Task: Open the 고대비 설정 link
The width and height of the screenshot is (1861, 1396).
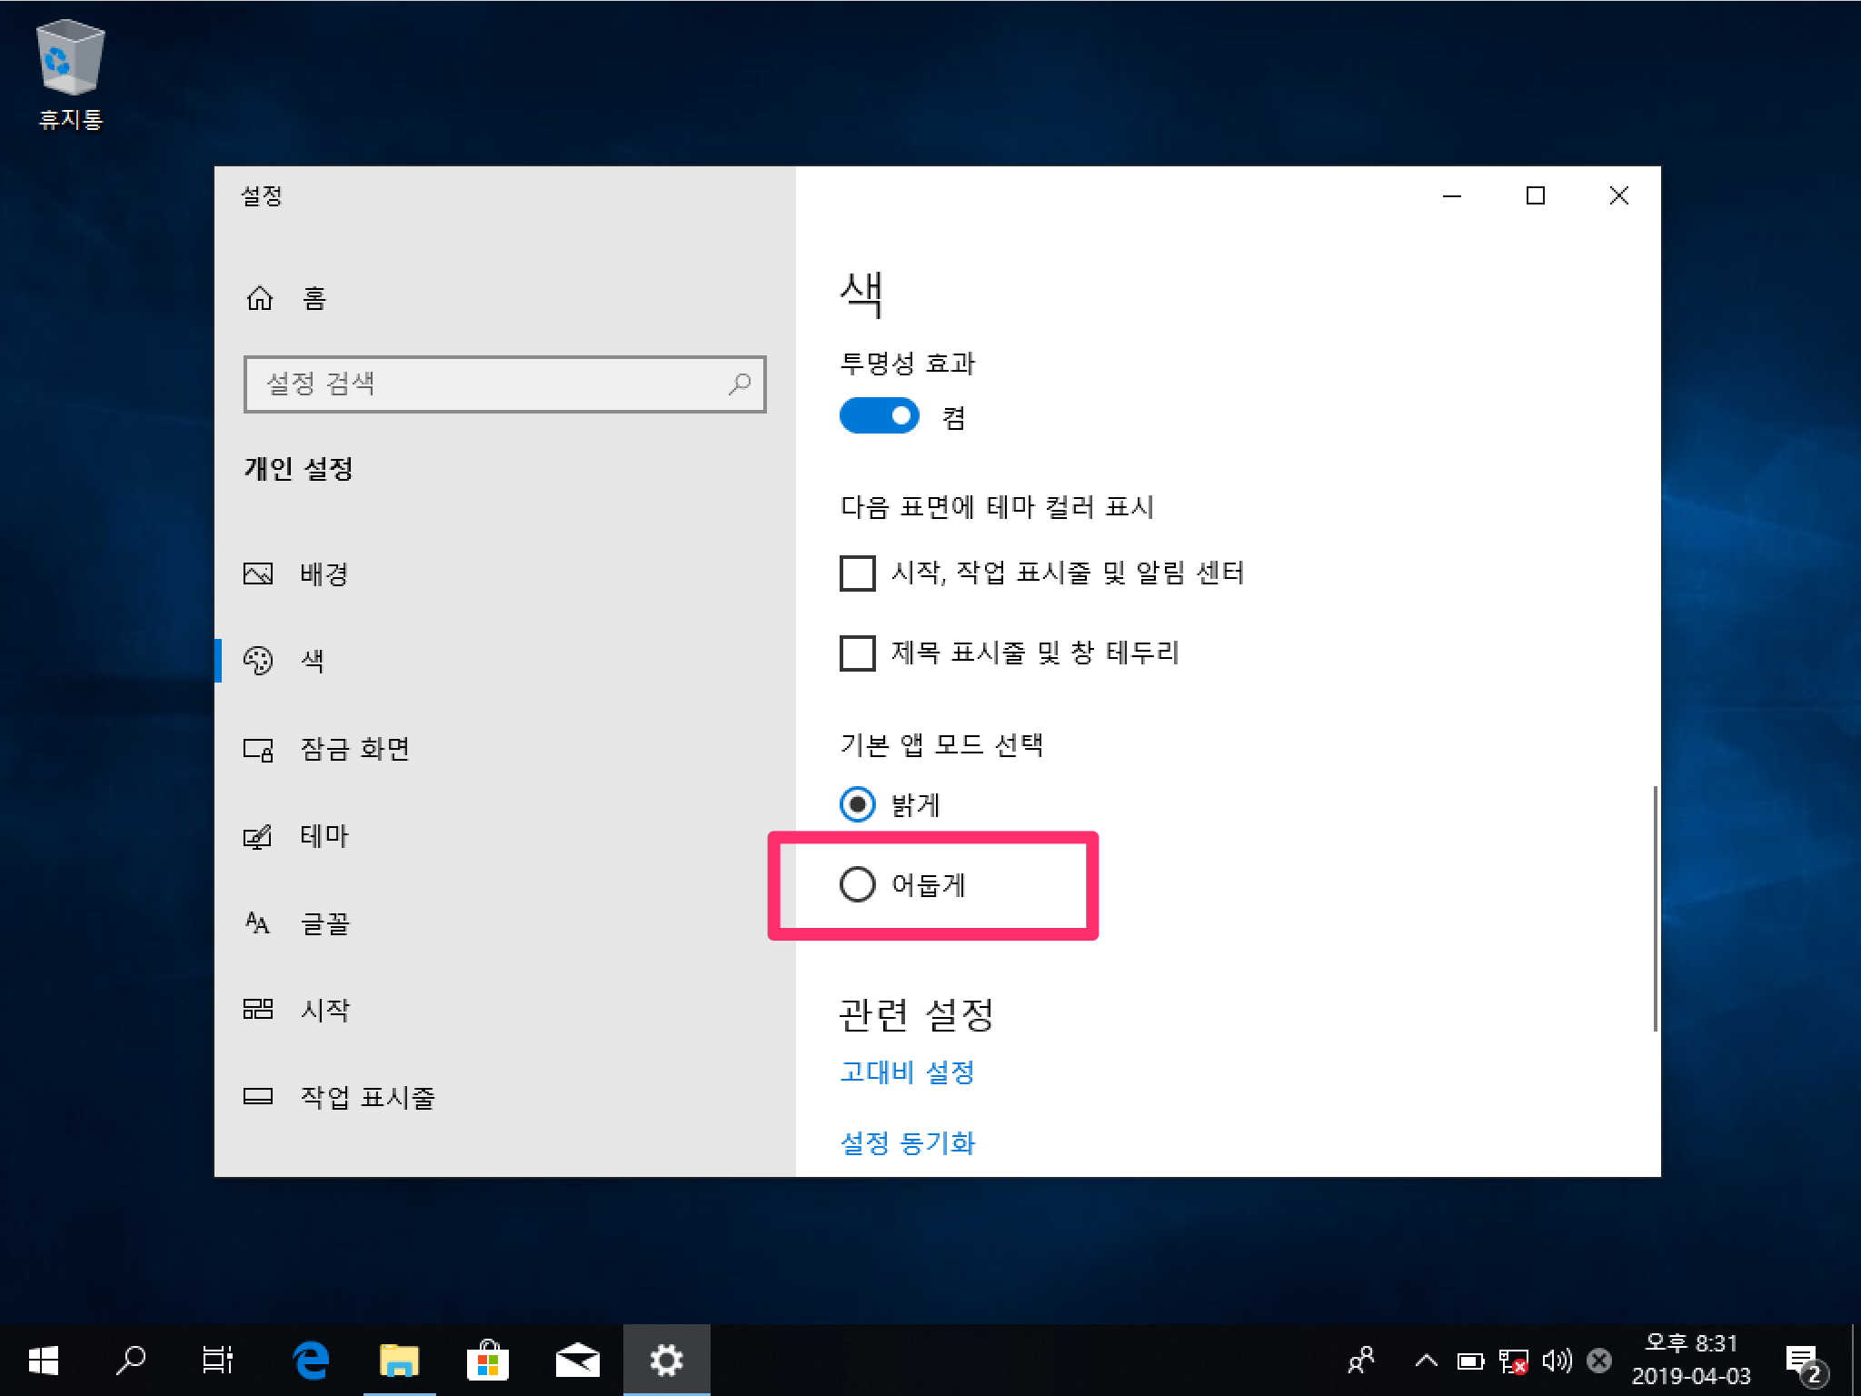Action: point(907,1072)
